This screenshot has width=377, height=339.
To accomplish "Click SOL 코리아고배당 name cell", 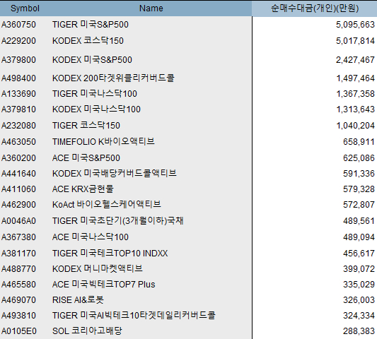I will point(87,331).
